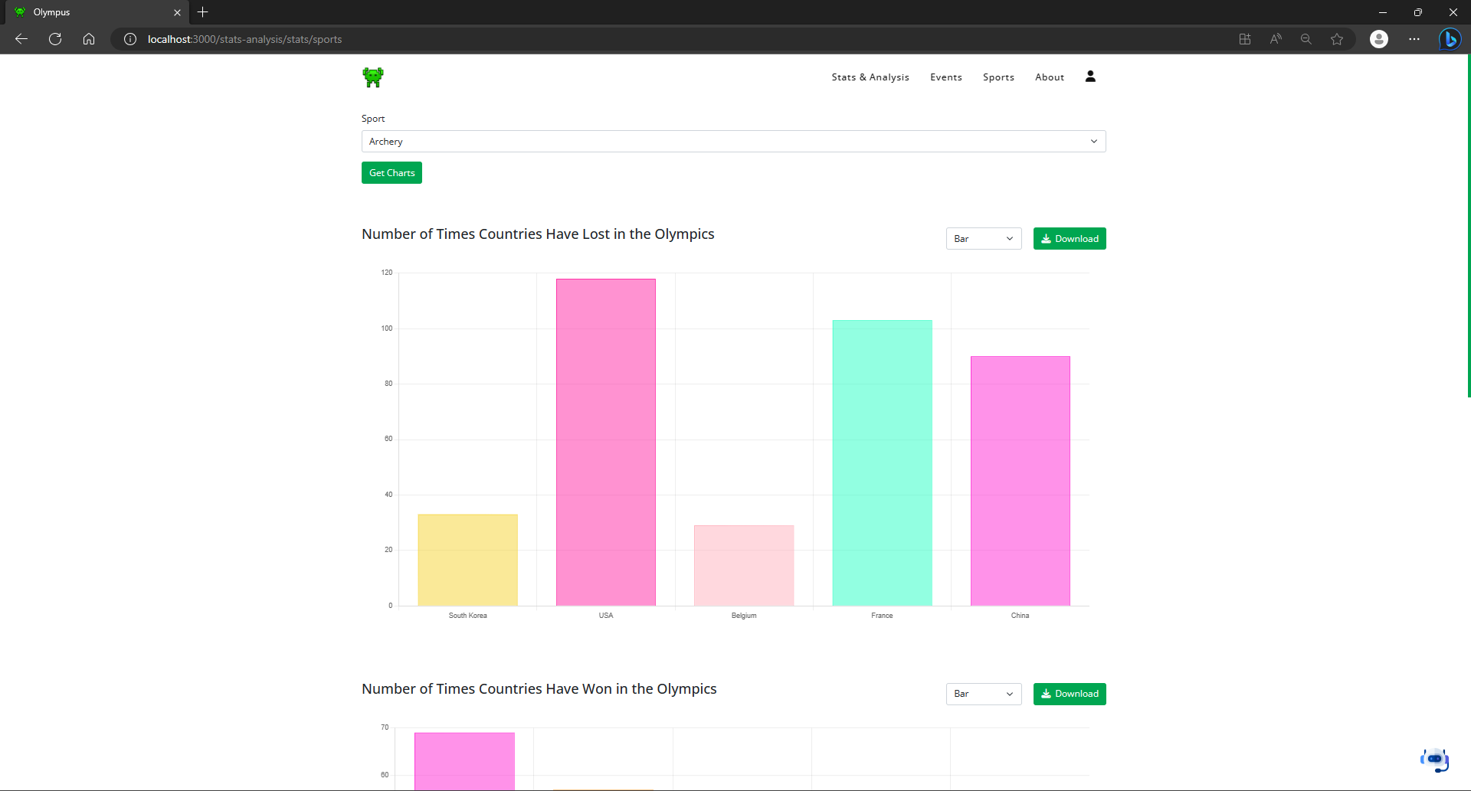Open the user profile icon
The image size is (1471, 791).
1090,76
